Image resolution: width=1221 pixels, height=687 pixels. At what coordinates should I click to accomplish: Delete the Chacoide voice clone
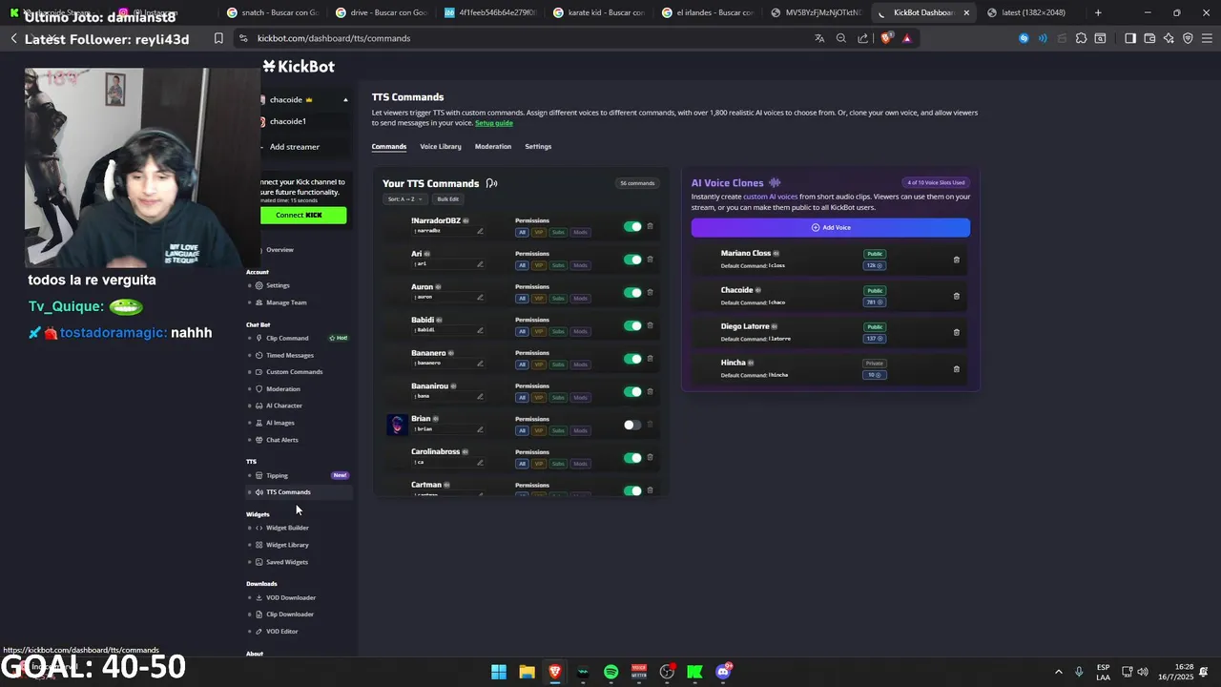point(957,296)
